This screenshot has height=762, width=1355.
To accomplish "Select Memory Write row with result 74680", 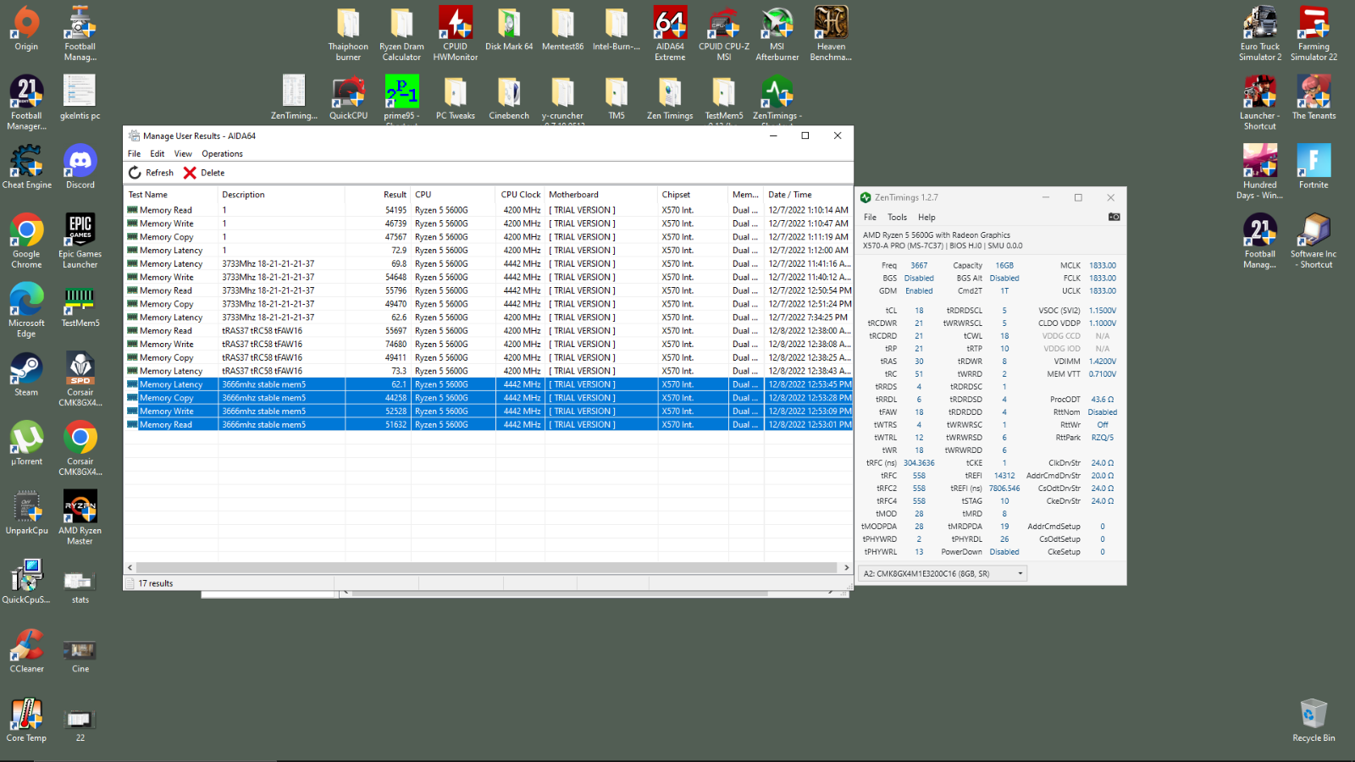I will click(x=489, y=345).
